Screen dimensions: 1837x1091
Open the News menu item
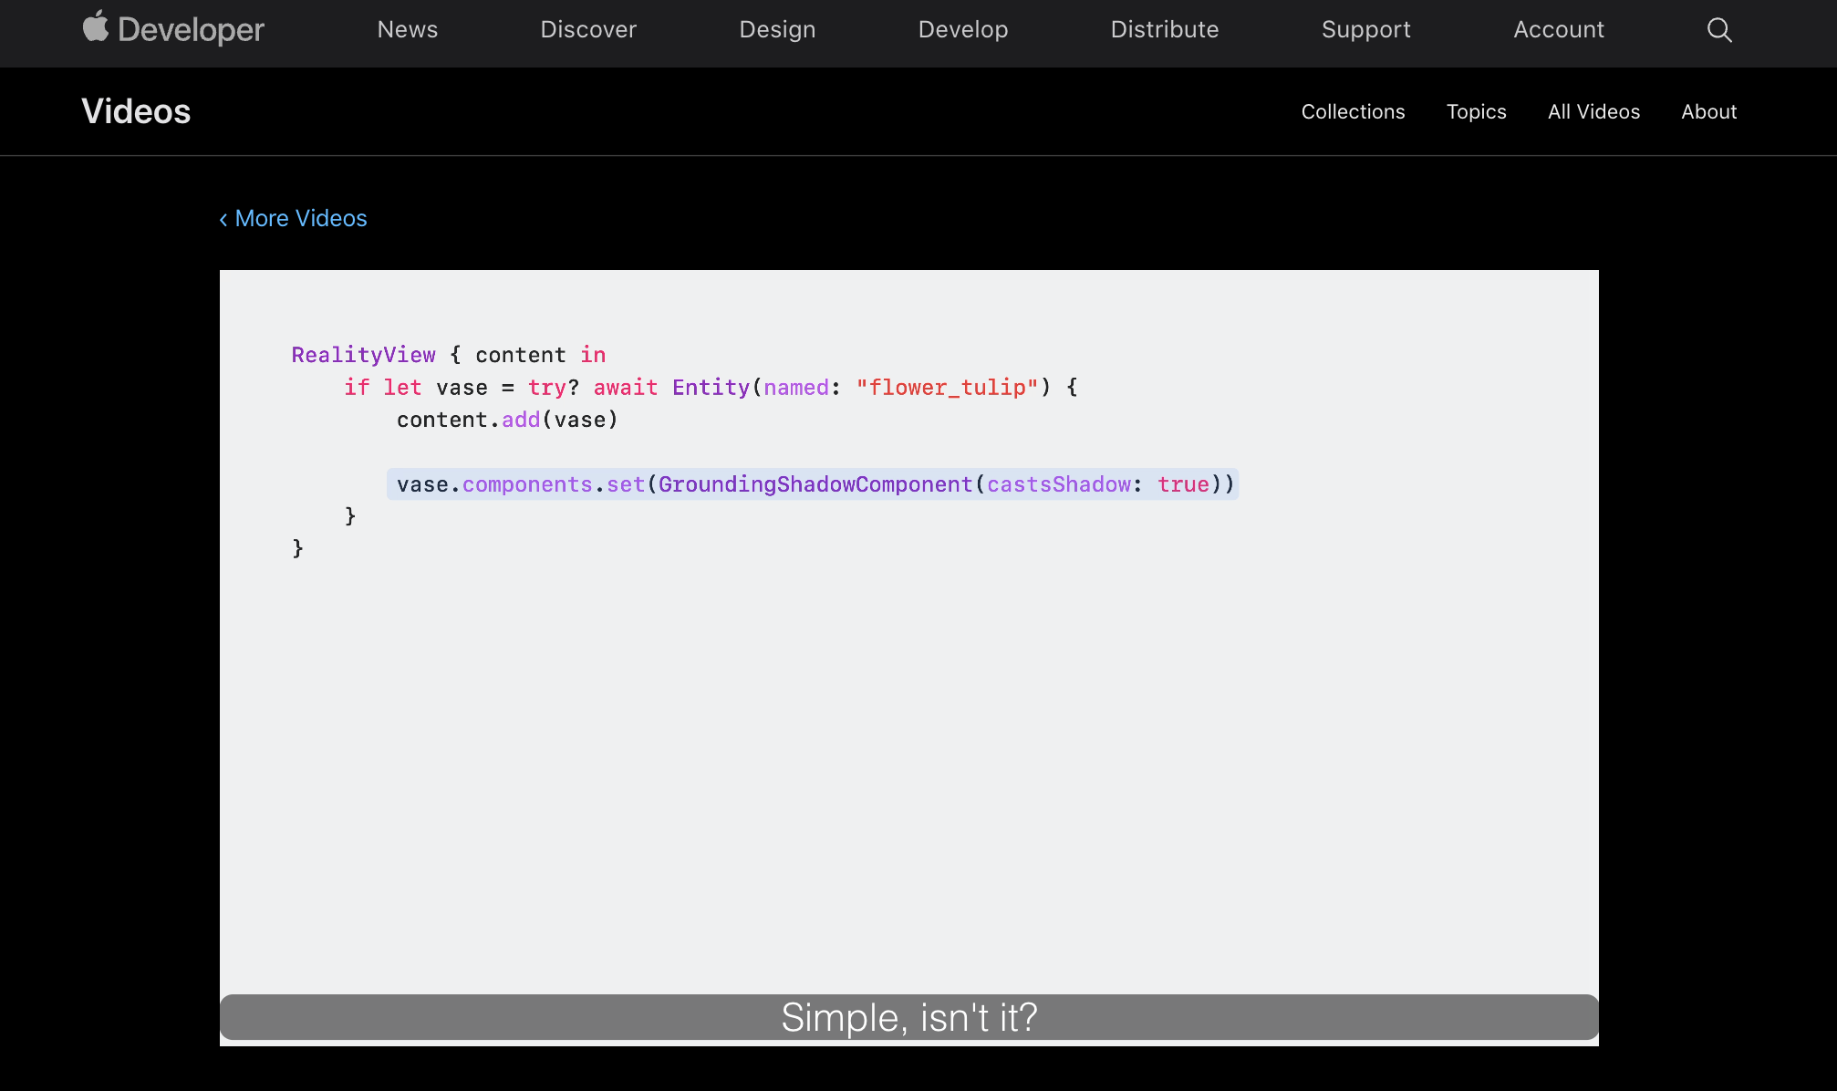(407, 30)
